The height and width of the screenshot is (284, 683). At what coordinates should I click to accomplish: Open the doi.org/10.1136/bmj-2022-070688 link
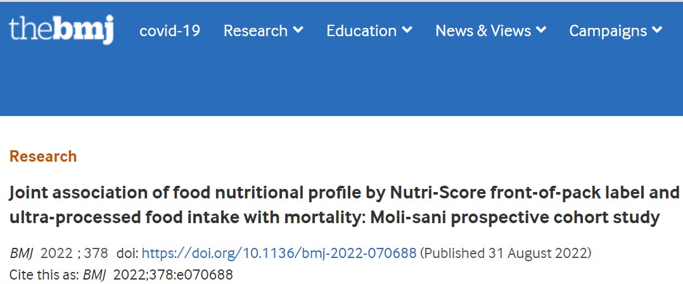coord(279,253)
